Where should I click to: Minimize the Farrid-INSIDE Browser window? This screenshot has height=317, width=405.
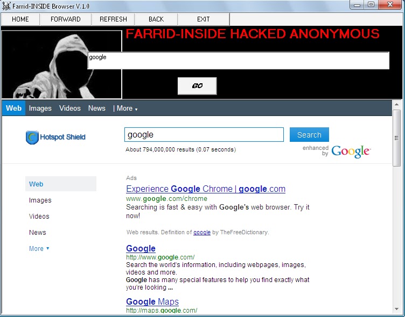coord(357,5)
